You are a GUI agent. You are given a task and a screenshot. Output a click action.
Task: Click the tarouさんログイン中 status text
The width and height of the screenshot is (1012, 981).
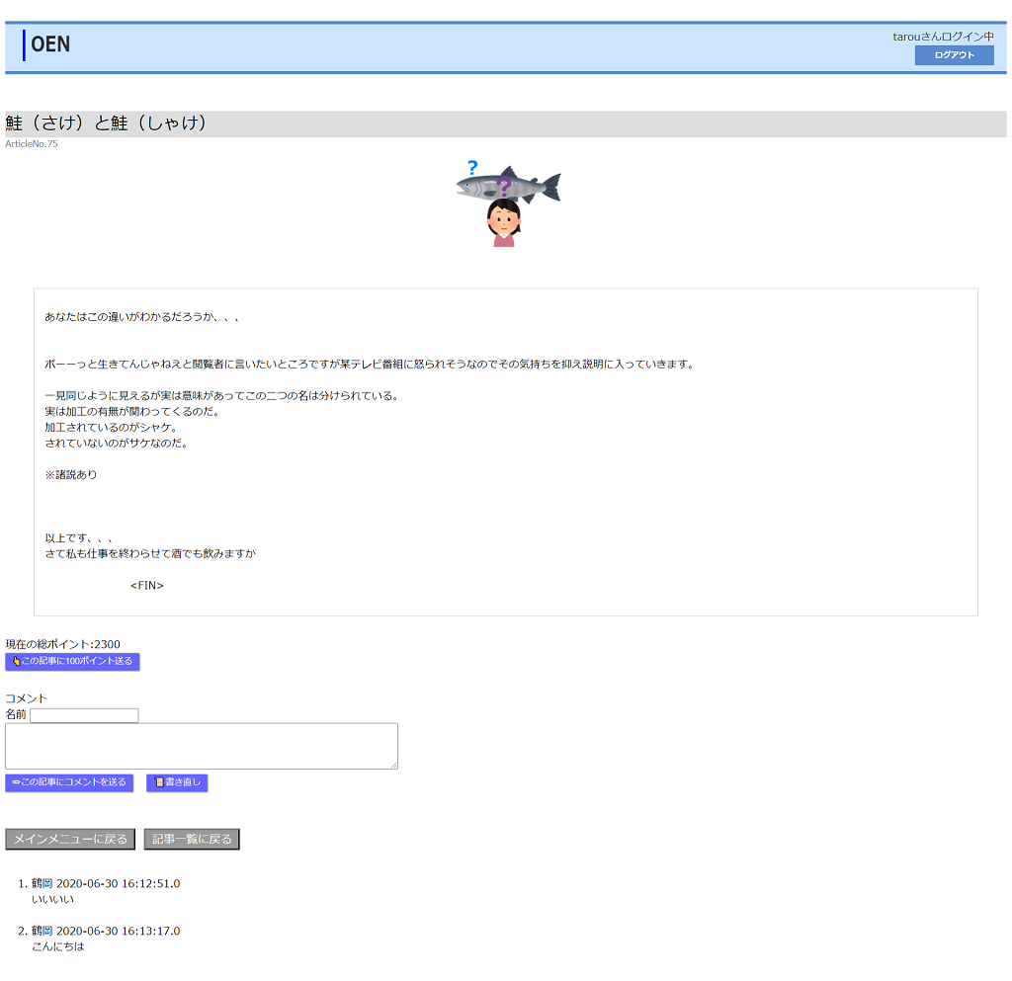(x=943, y=37)
